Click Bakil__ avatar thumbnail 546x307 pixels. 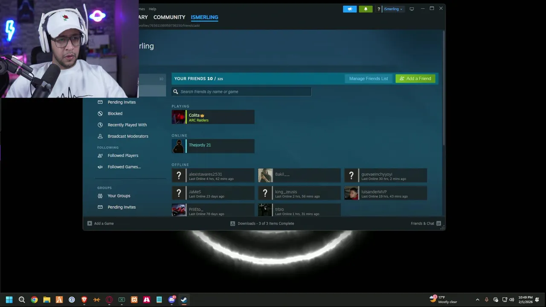click(x=265, y=176)
